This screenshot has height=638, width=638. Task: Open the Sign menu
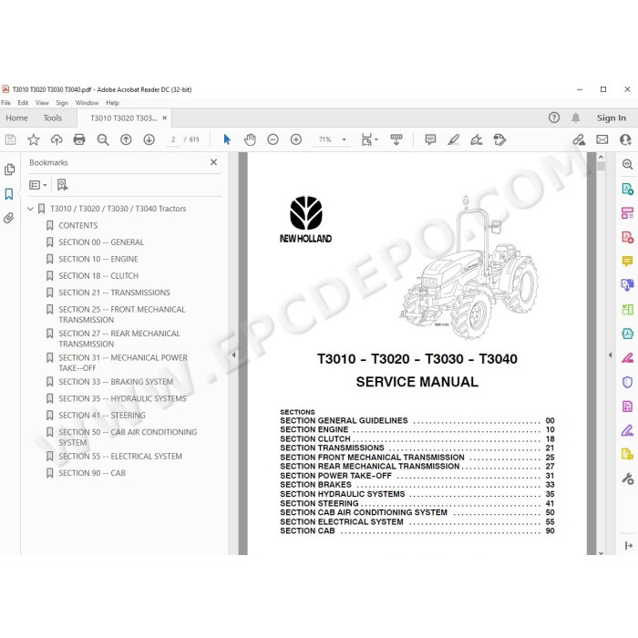[x=62, y=102]
